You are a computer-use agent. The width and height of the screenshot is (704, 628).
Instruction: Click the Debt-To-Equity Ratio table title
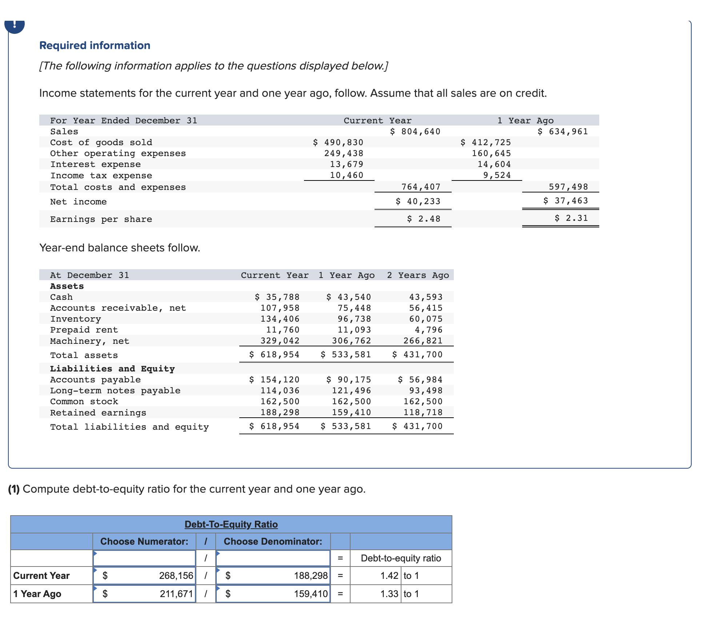pyautogui.click(x=231, y=524)
